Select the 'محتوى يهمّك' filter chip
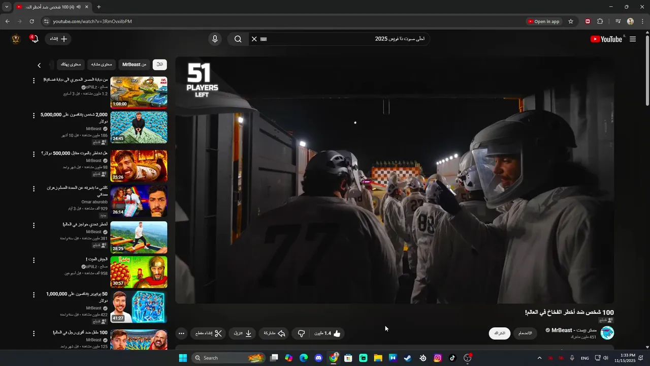This screenshot has width=650, height=366. 71,65
